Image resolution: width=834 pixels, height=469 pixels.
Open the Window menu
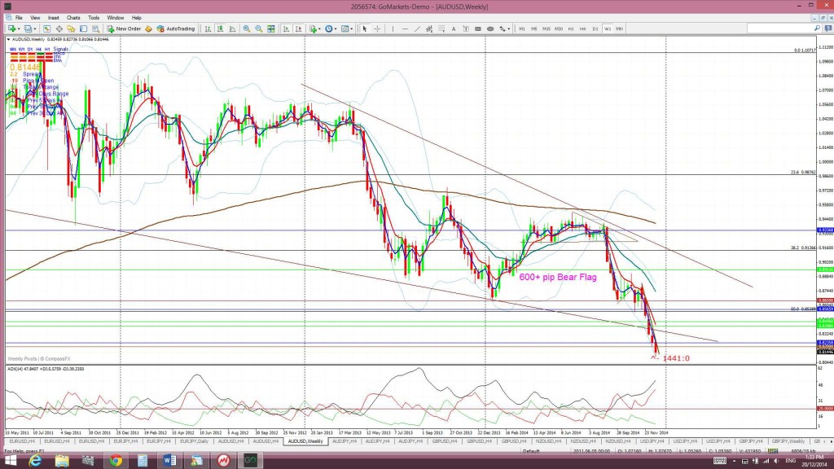tap(116, 18)
